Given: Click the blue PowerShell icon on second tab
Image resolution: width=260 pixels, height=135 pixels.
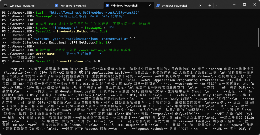Looking at the screenshot, I should 56,6.
